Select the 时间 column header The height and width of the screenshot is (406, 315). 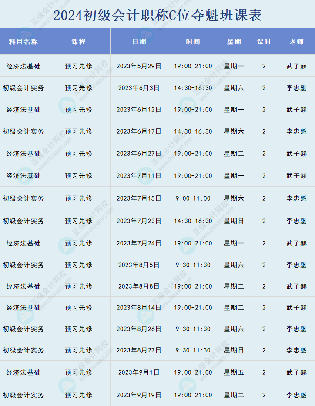pos(193,41)
